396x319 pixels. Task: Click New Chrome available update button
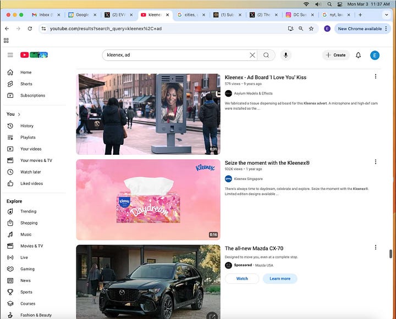pyautogui.click(x=362, y=29)
